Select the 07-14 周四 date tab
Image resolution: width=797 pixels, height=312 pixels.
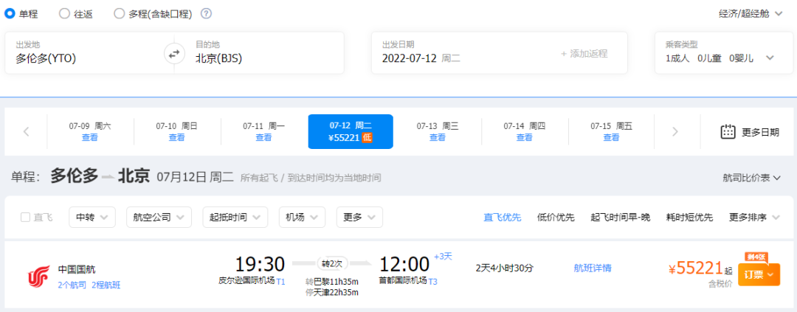[525, 131]
